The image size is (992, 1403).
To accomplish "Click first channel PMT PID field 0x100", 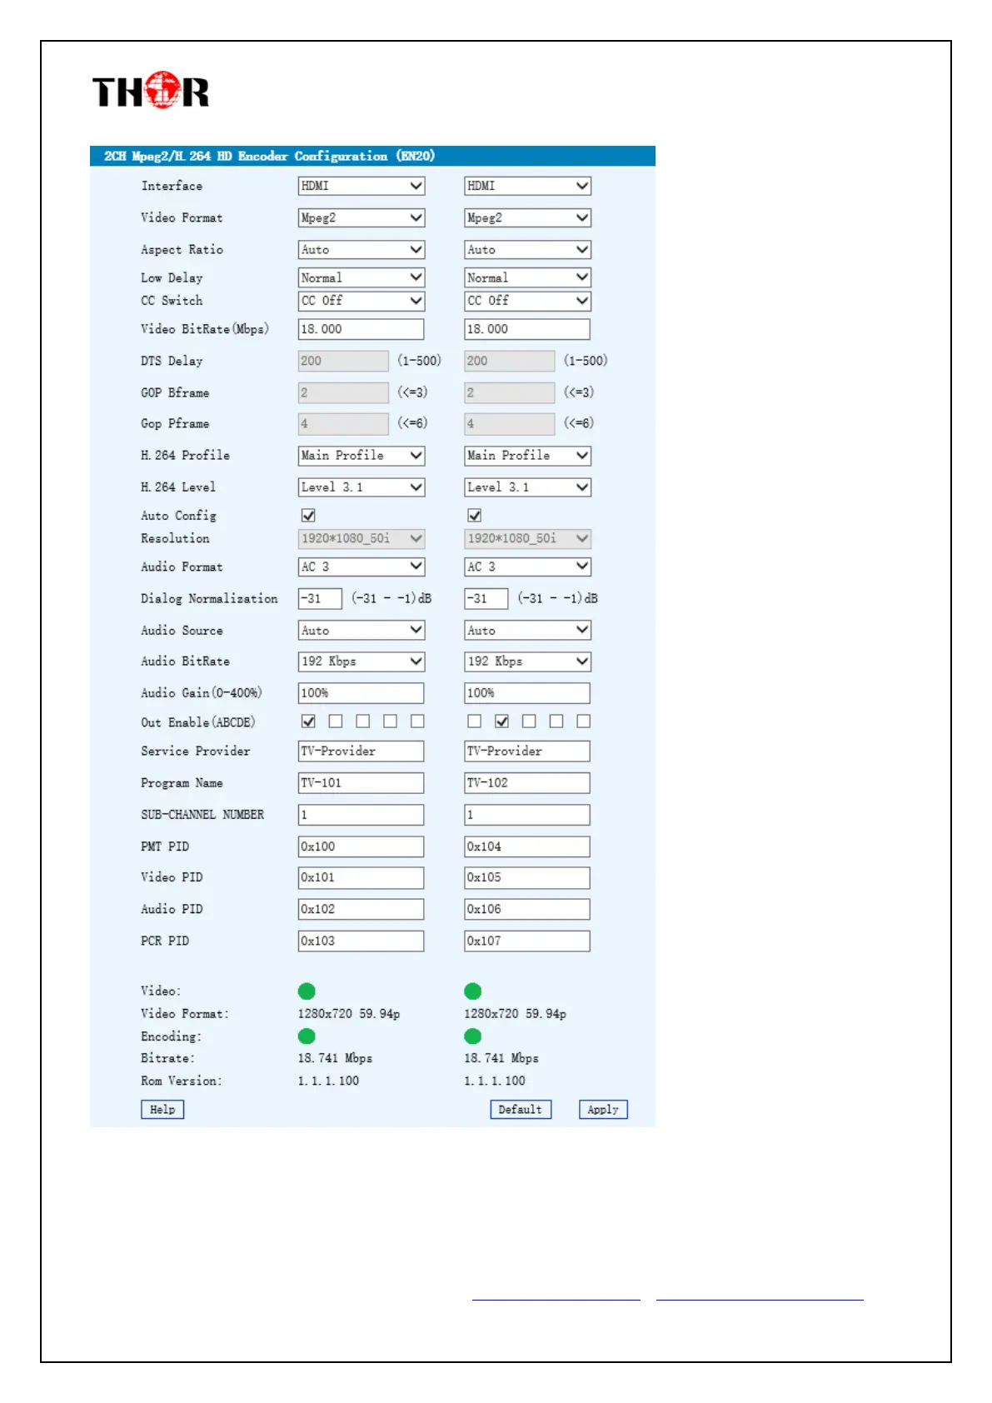I will pyautogui.click(x=361, y=846).
